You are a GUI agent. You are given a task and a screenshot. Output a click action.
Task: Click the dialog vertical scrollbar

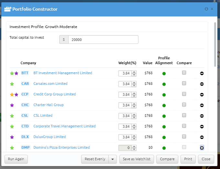coord(215,45)
